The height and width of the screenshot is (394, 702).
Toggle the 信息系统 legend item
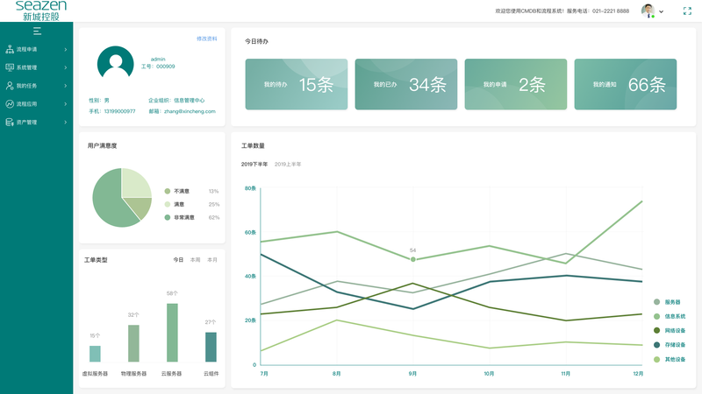tap(670, 316)
